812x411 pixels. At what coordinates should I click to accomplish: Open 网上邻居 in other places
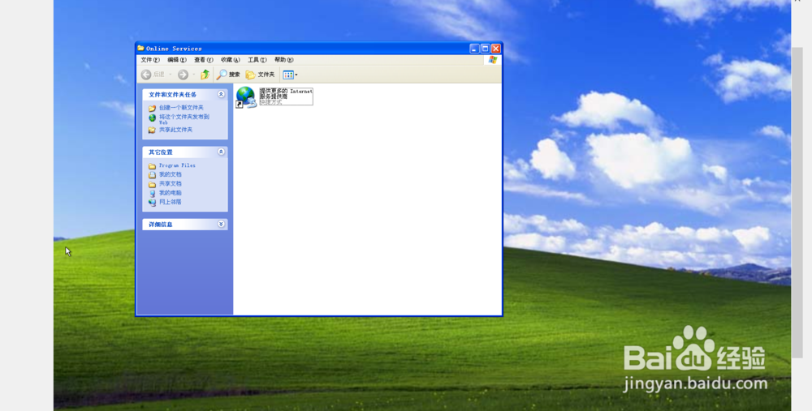(171, 202)
